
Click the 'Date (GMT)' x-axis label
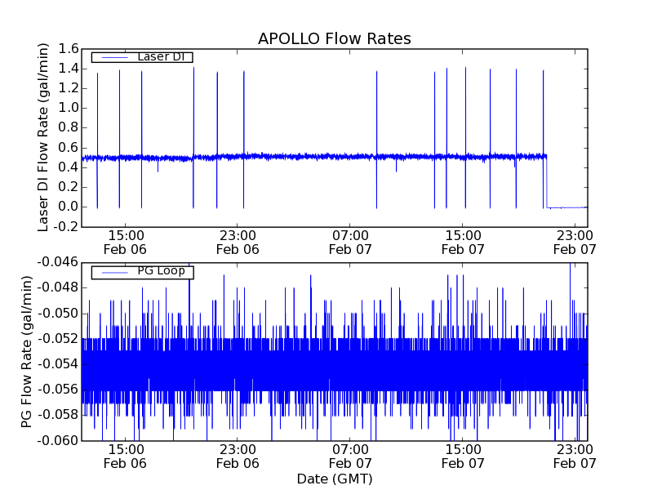pos(334,479)
